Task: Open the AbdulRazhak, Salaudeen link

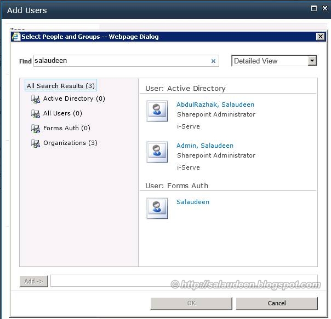Action: [x=215, y=105]
